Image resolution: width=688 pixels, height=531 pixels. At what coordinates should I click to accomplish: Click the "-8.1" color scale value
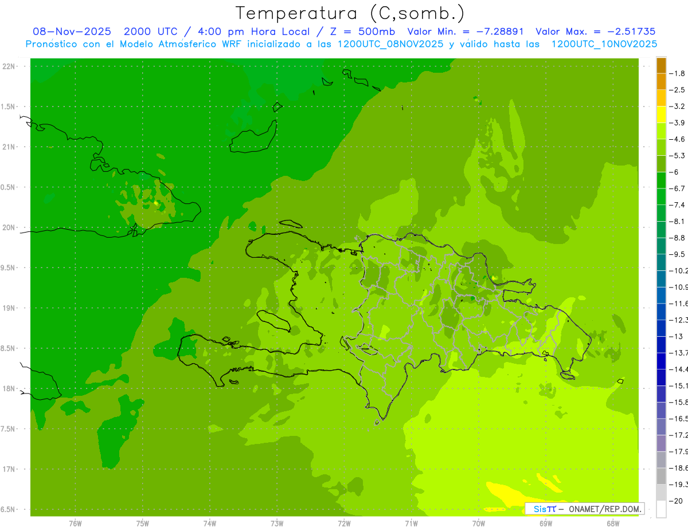pos(678,221)
